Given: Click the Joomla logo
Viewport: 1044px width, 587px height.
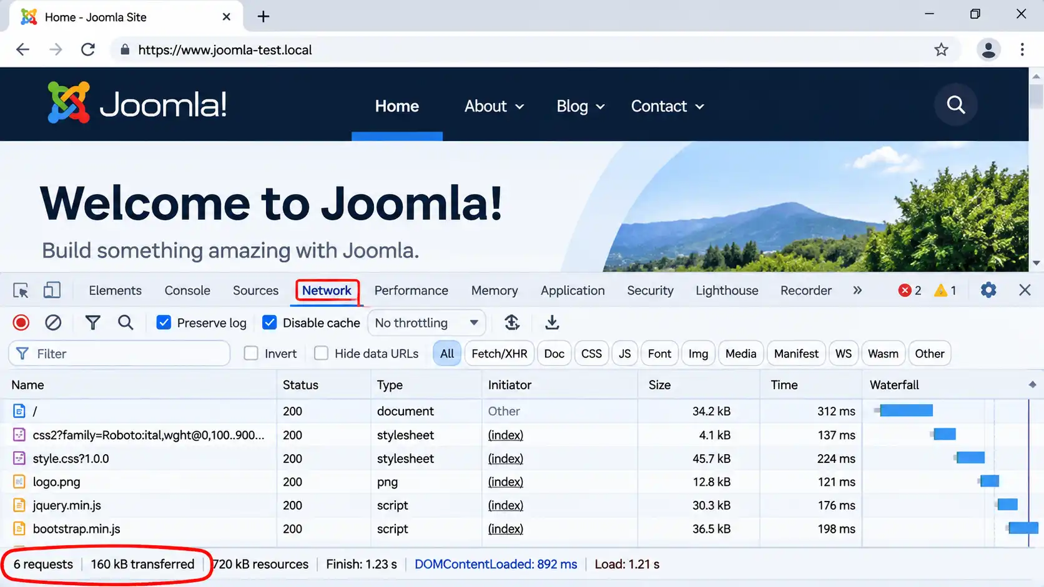Looking at the screenshot, I should point(137,103).
